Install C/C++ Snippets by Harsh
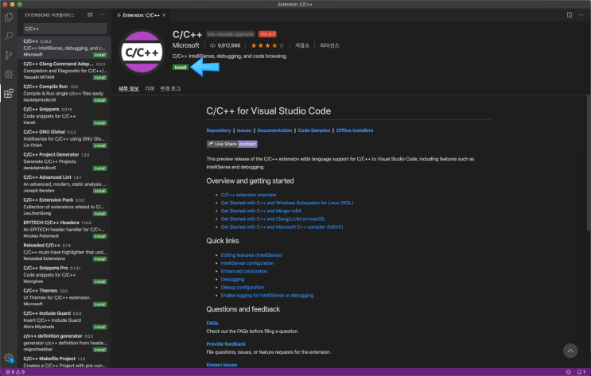 [x=100, y=123]
